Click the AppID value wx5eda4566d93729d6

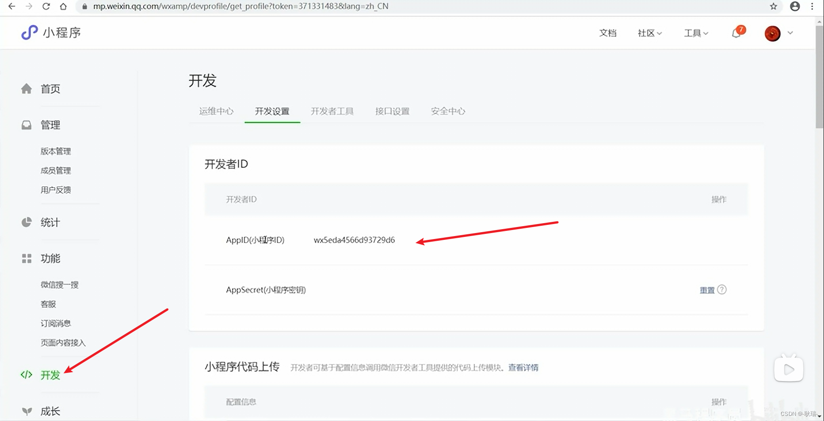coord(354,240)
